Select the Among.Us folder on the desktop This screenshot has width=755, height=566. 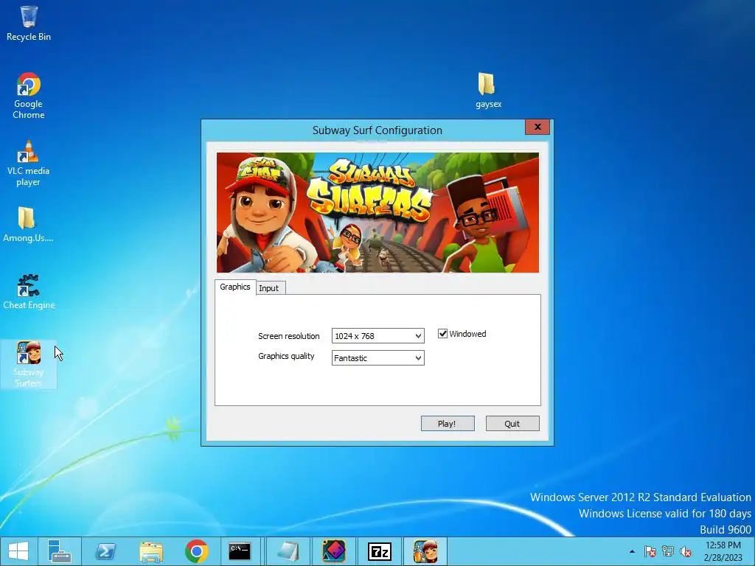point(28,224)
